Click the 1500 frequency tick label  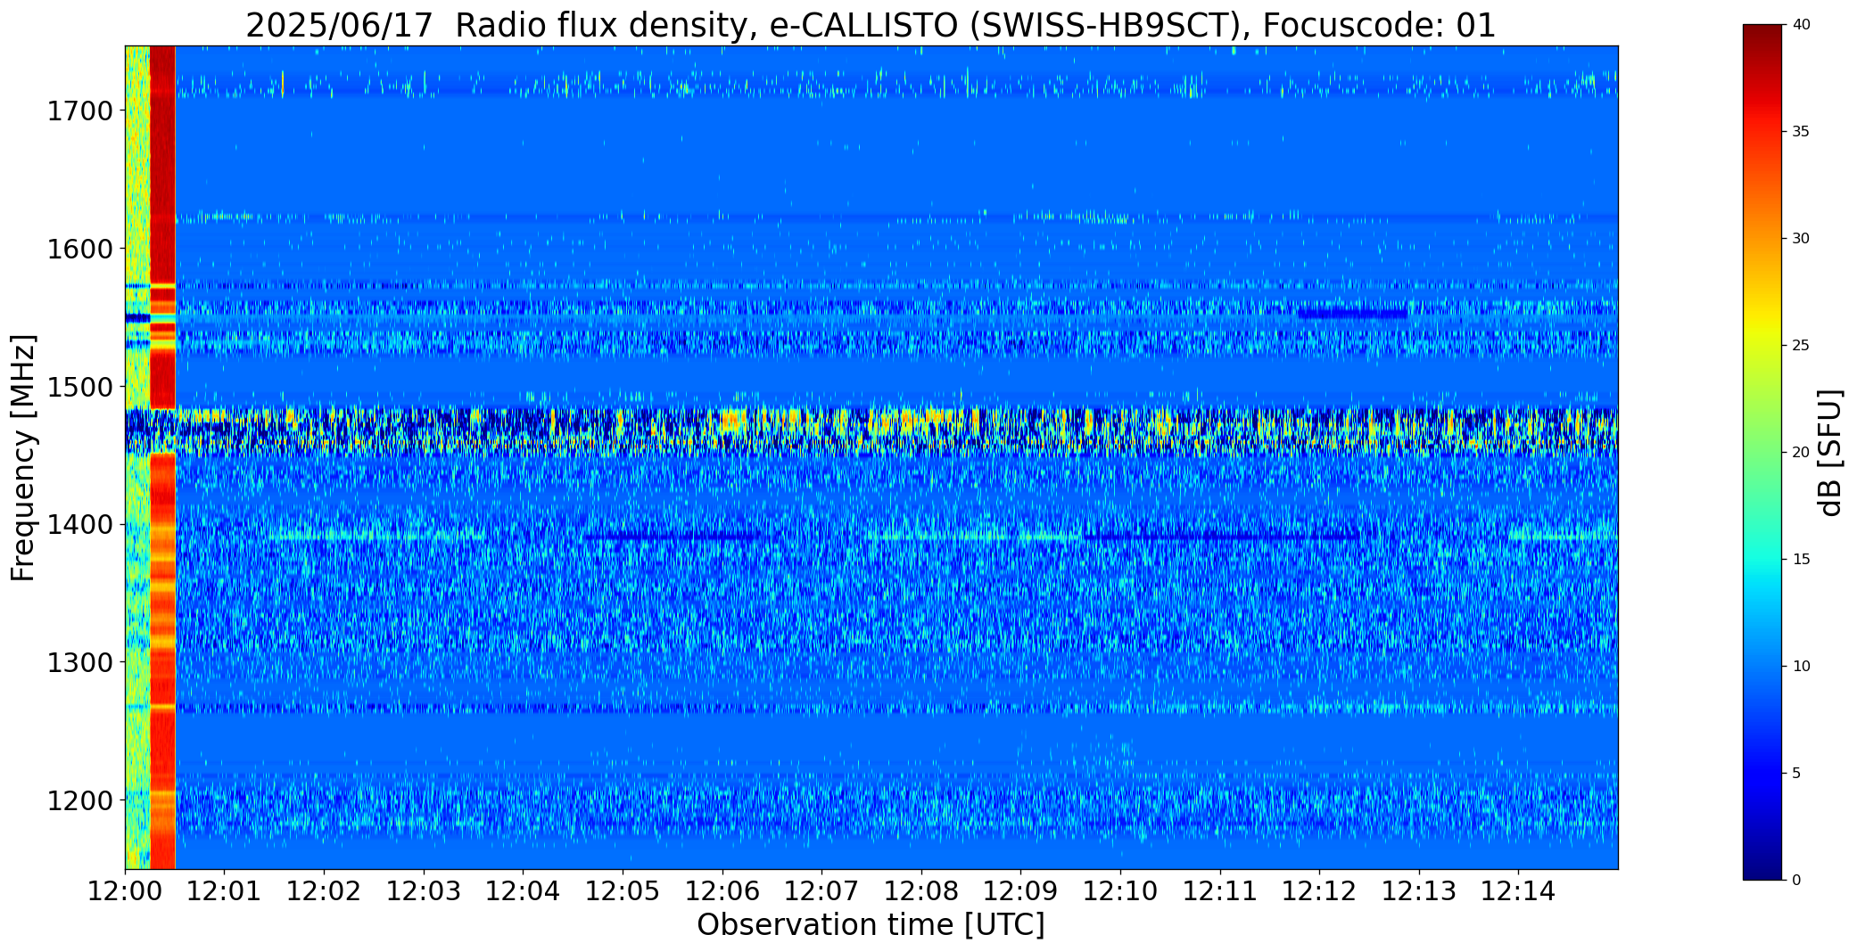pyautogui.click(x=79, y=387)
